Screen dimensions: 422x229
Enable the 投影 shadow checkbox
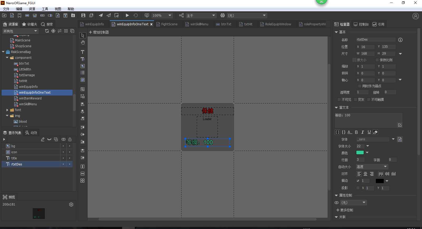358,188
